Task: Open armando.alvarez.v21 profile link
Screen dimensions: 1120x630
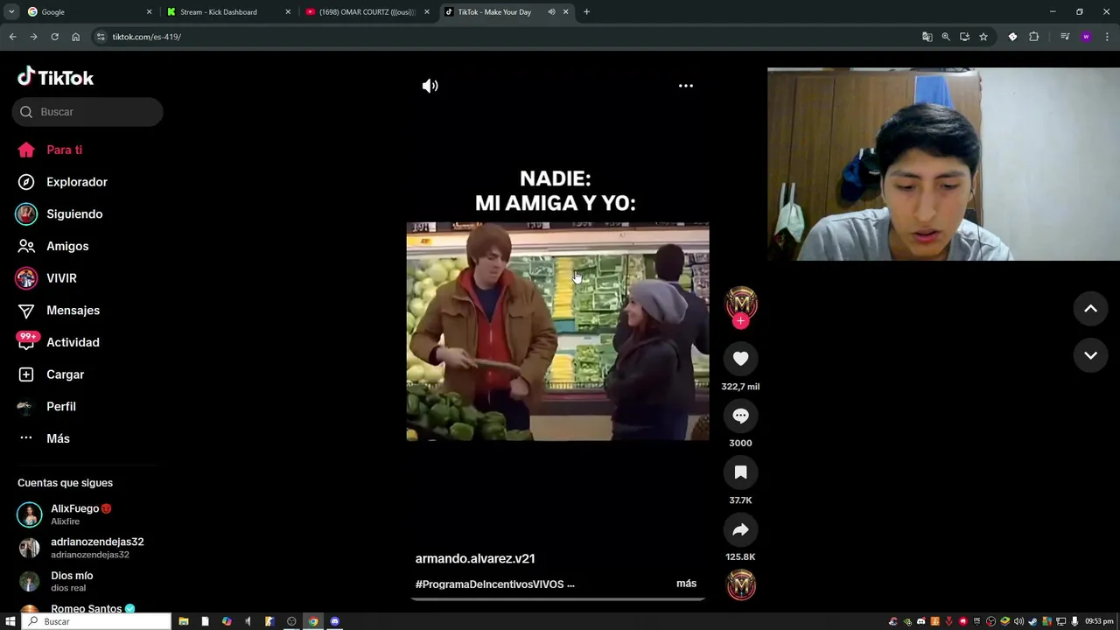Action: coord(475,558)
